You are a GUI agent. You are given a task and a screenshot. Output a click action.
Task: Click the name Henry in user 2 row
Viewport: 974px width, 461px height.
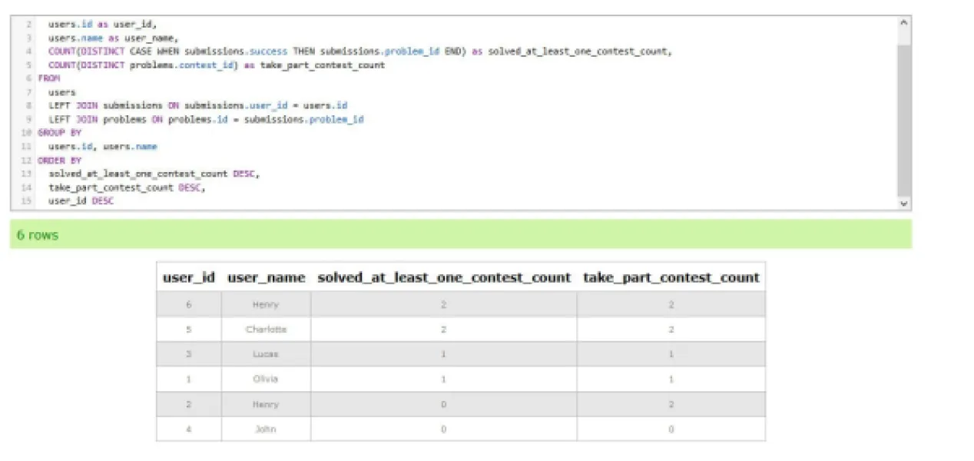pyautogui.click(x=266, y=404)
